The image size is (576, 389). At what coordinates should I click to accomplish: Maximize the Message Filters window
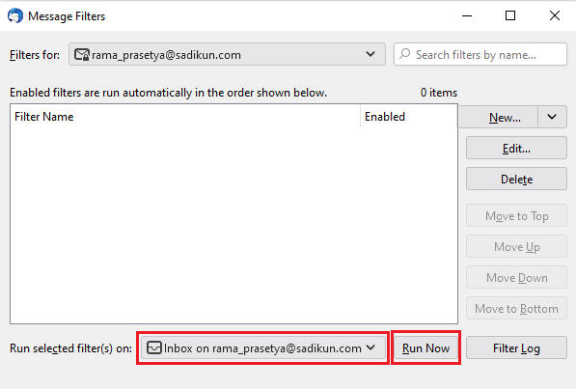[510, 15]
